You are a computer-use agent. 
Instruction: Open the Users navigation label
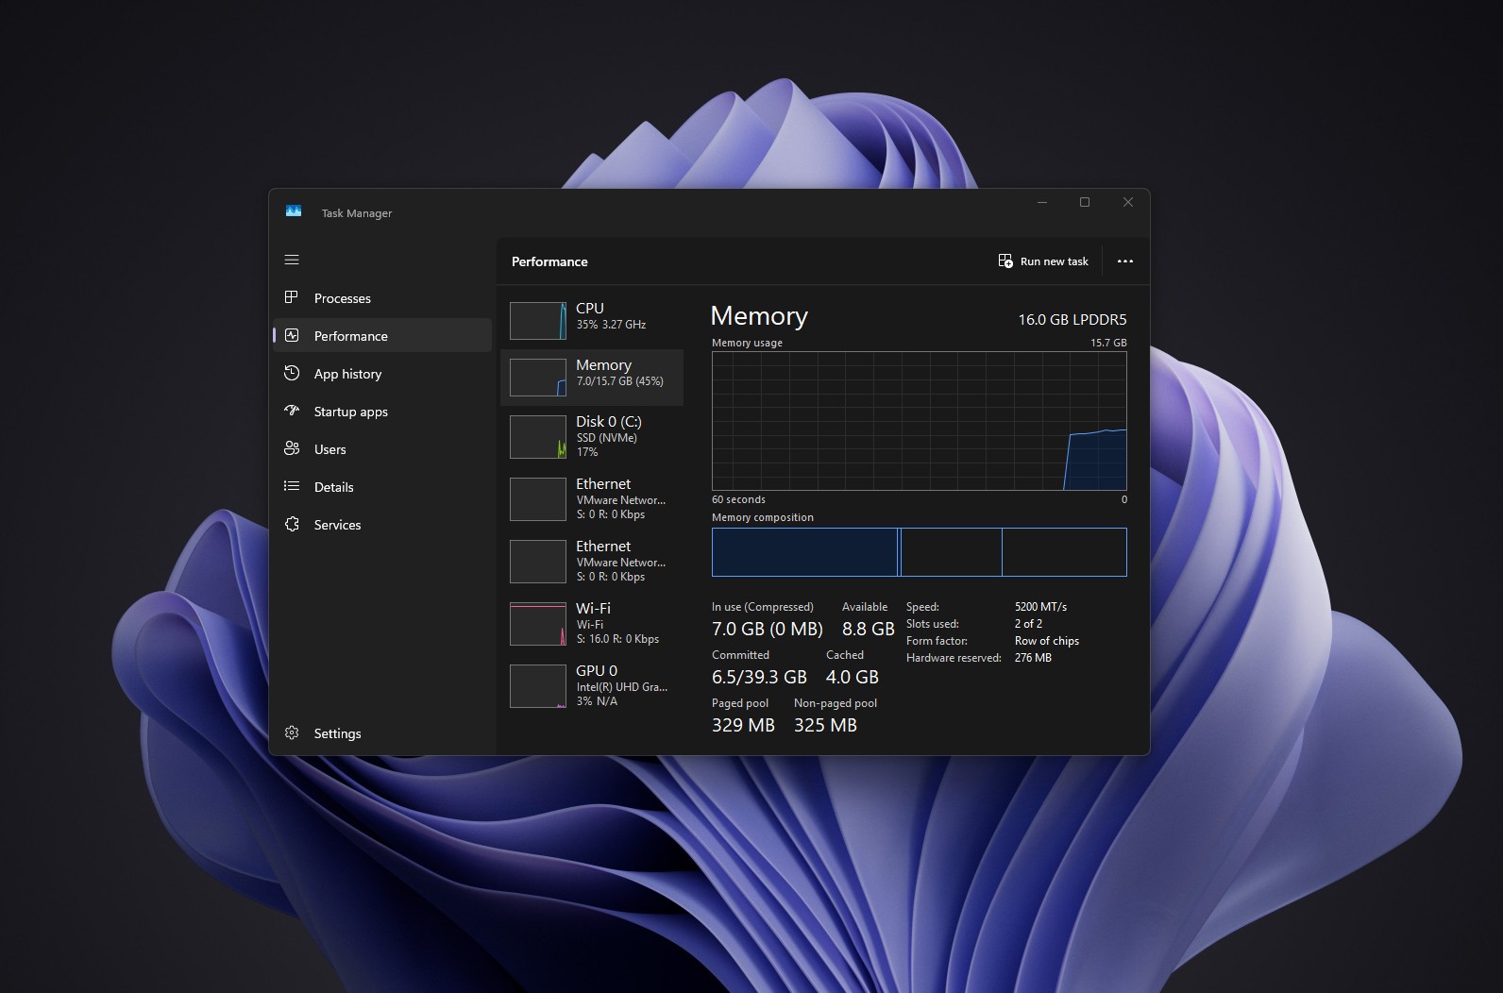(330, 449)
